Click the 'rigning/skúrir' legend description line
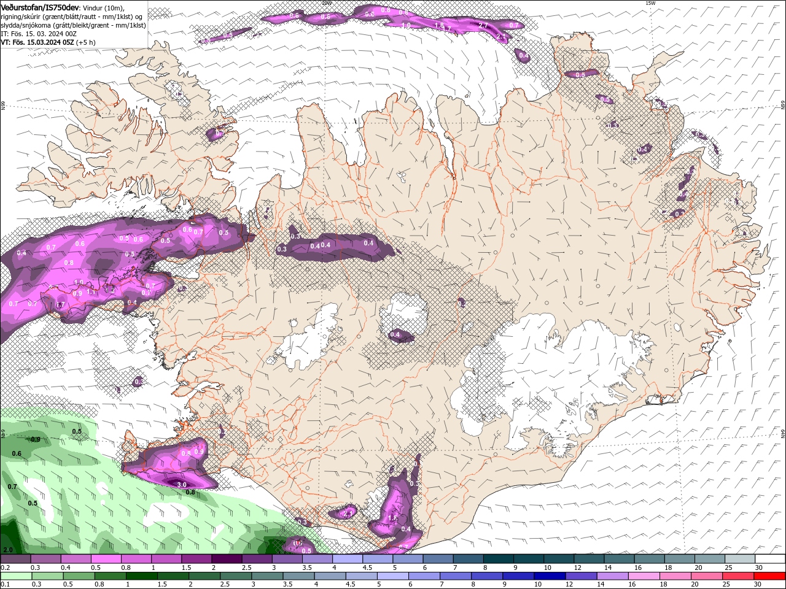The height and width of the screenshot is (589, 786). 72,17
